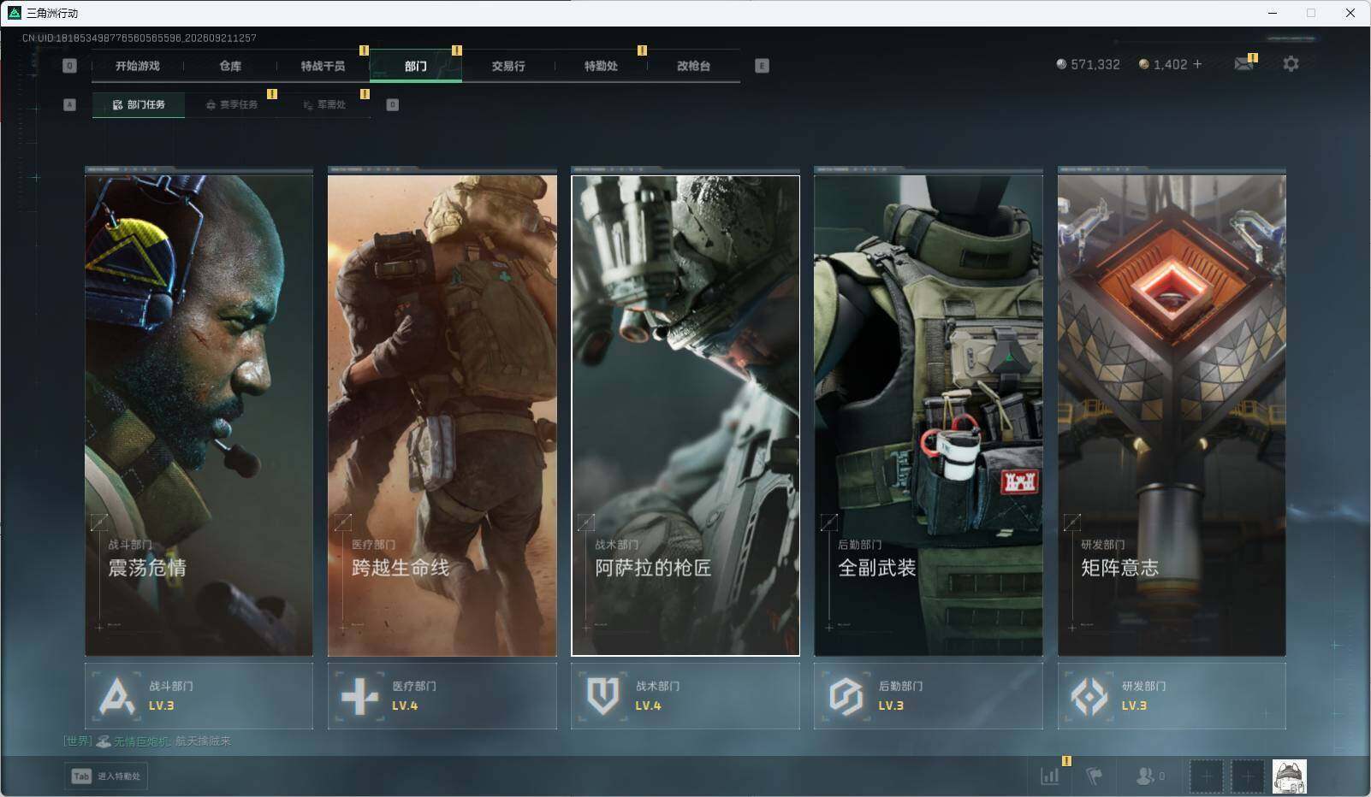The height and width of the screenshot is (797, 1371).
Task: Open the statistics bar chart icon
Action: point(1050,776)
